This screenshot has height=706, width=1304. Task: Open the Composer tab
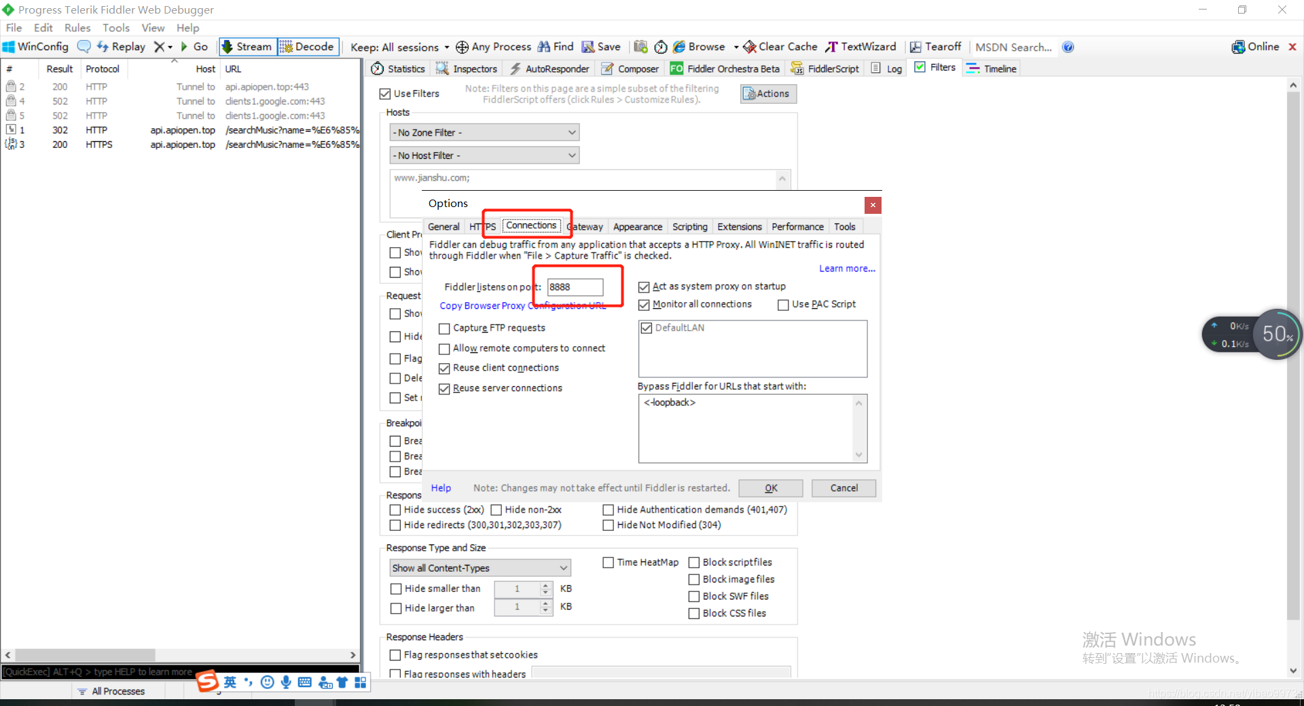[630, 69]
